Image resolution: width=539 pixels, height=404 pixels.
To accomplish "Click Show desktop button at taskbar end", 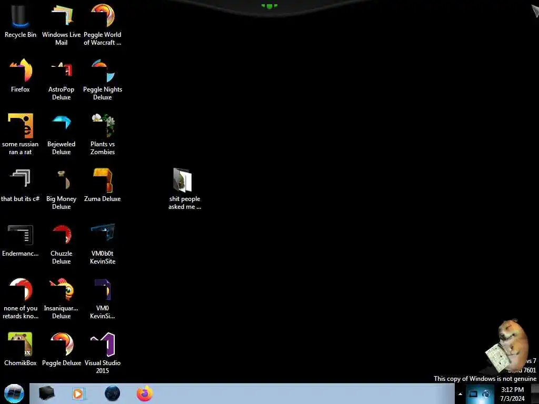I will coord(535,394).
